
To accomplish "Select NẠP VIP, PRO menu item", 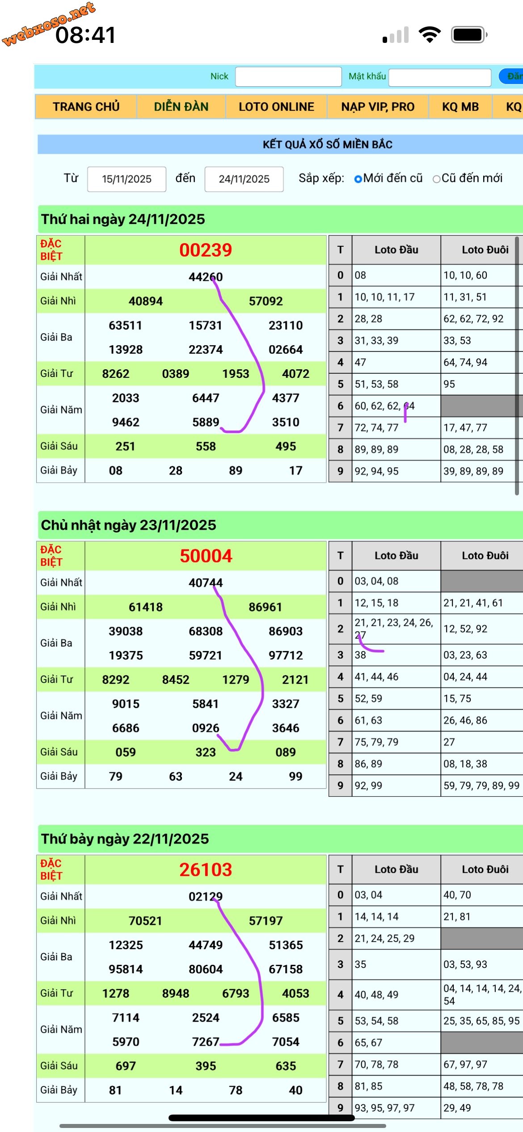I will point(378,107).
